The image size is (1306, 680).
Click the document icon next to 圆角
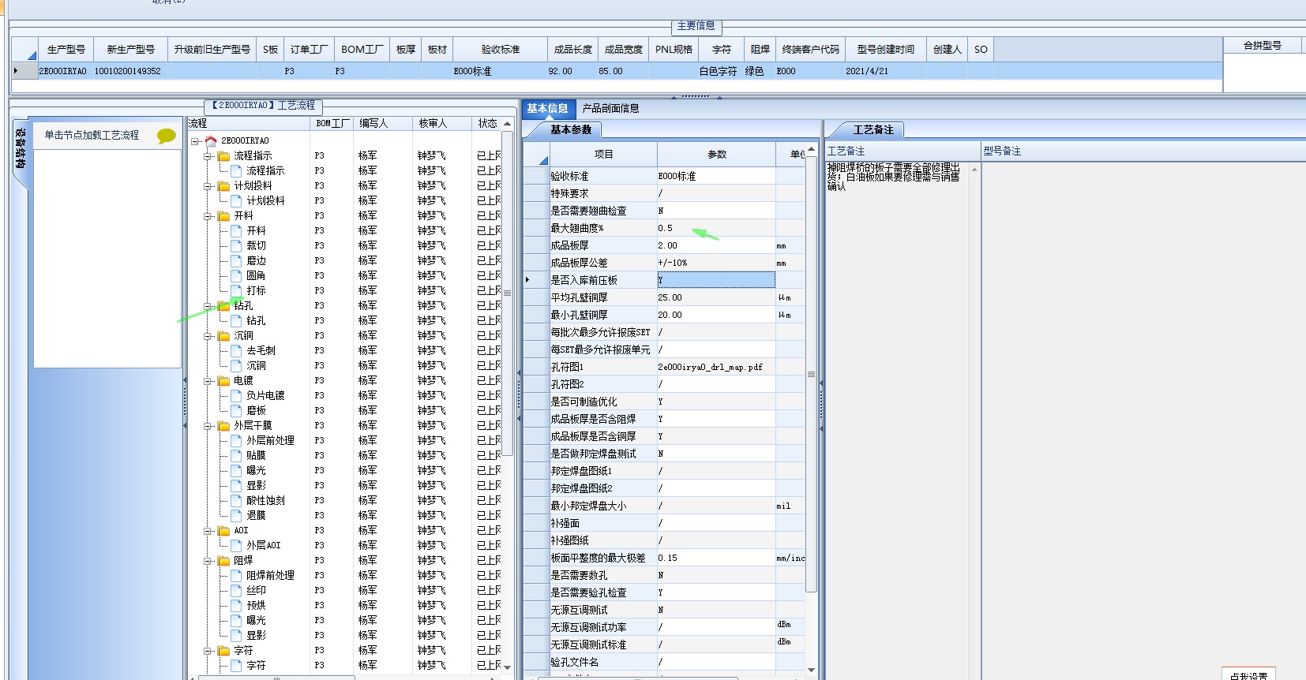(x=236, y=275)
